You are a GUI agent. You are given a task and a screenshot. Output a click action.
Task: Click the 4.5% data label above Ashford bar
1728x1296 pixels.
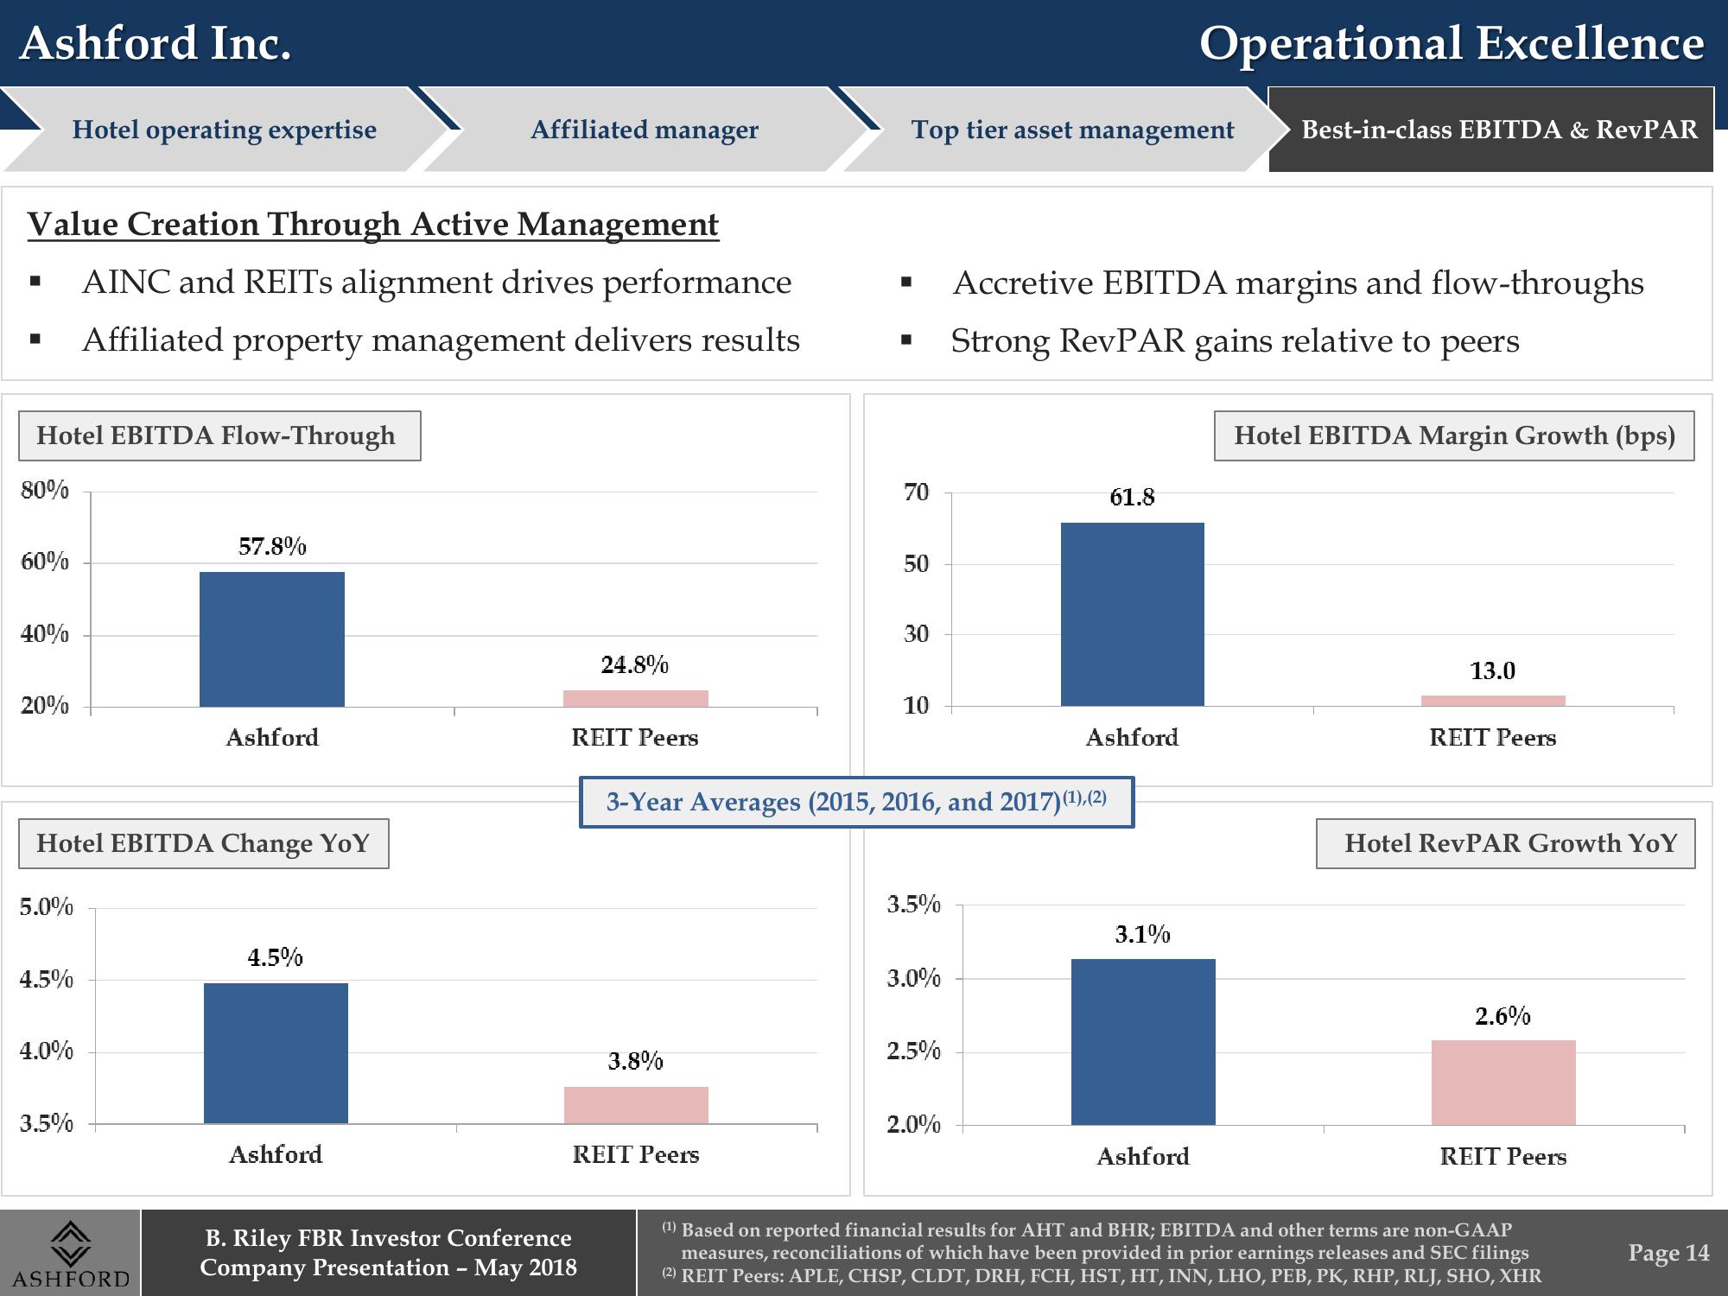click(276, 957)
